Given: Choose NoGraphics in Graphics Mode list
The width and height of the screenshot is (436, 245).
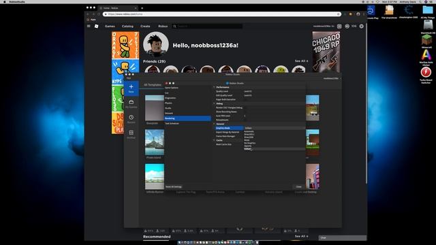Looking at the screenshot, I should click(x=250, y=143).
